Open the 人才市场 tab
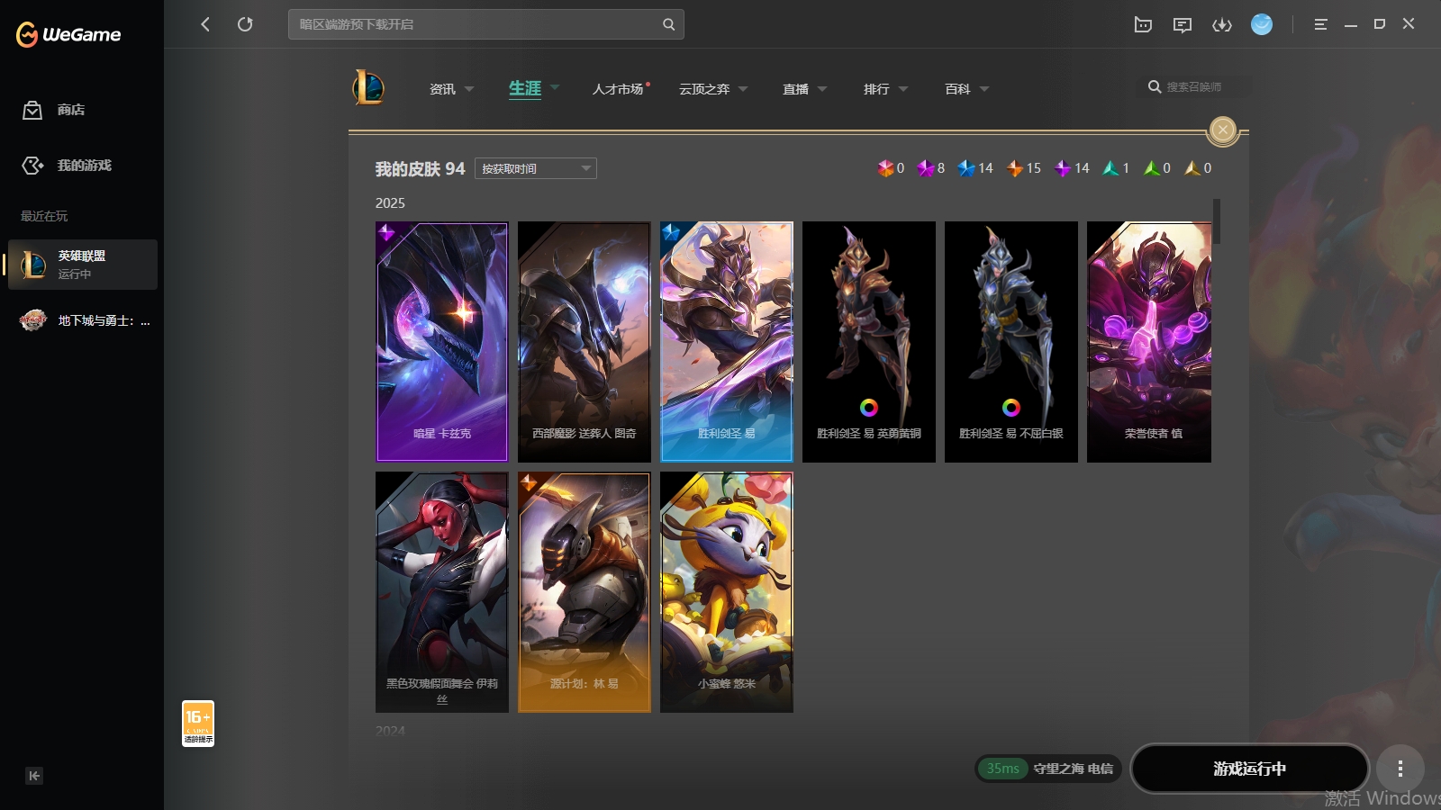This screenshot has width=1441, height=810. pyautogui.click(x=618, y=89)
